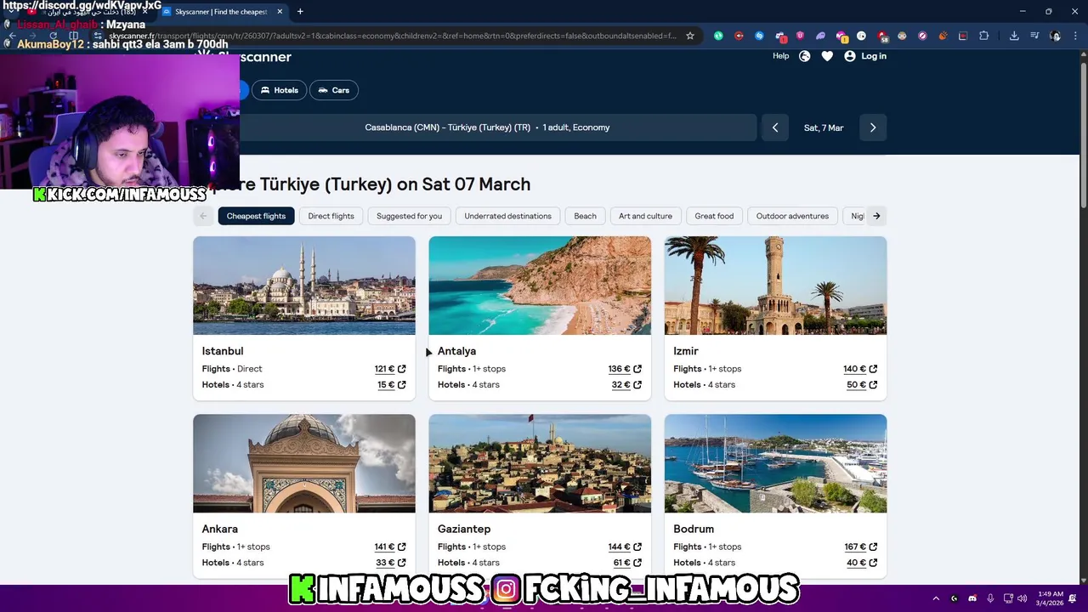Go to next date arrow
The width and height of the screenshot is (1088, 612).
click(873, 127)
